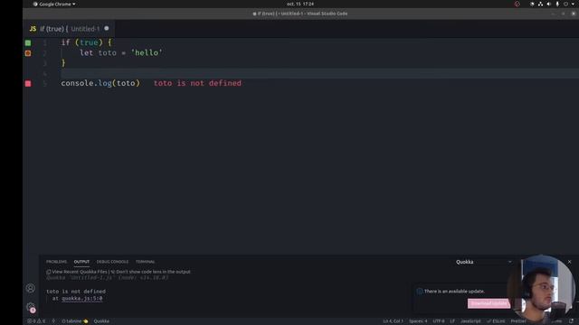The width and height of the screenshot is (579, 325).
Task: Open the volume icon in the system tray
Action: click(x=549, y=4)
